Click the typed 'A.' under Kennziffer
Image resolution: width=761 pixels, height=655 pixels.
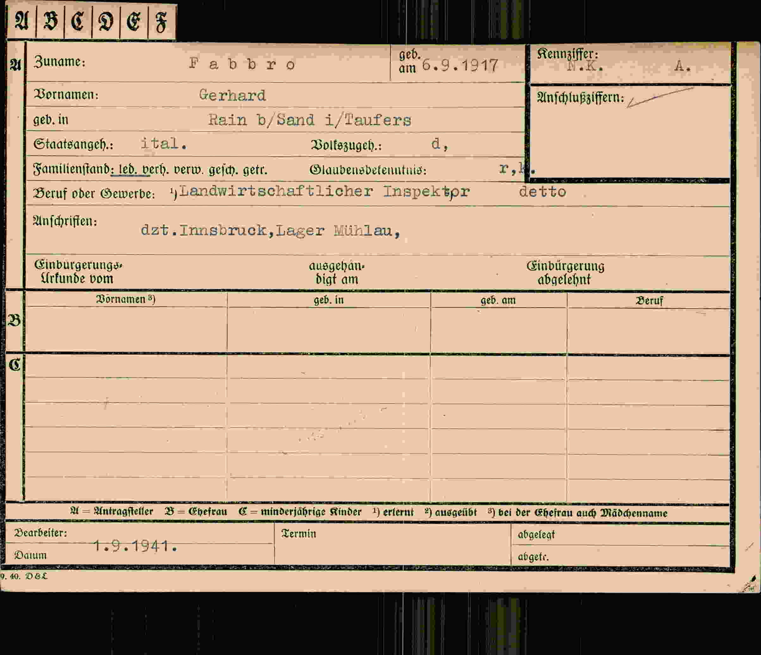tap(683, 66)
